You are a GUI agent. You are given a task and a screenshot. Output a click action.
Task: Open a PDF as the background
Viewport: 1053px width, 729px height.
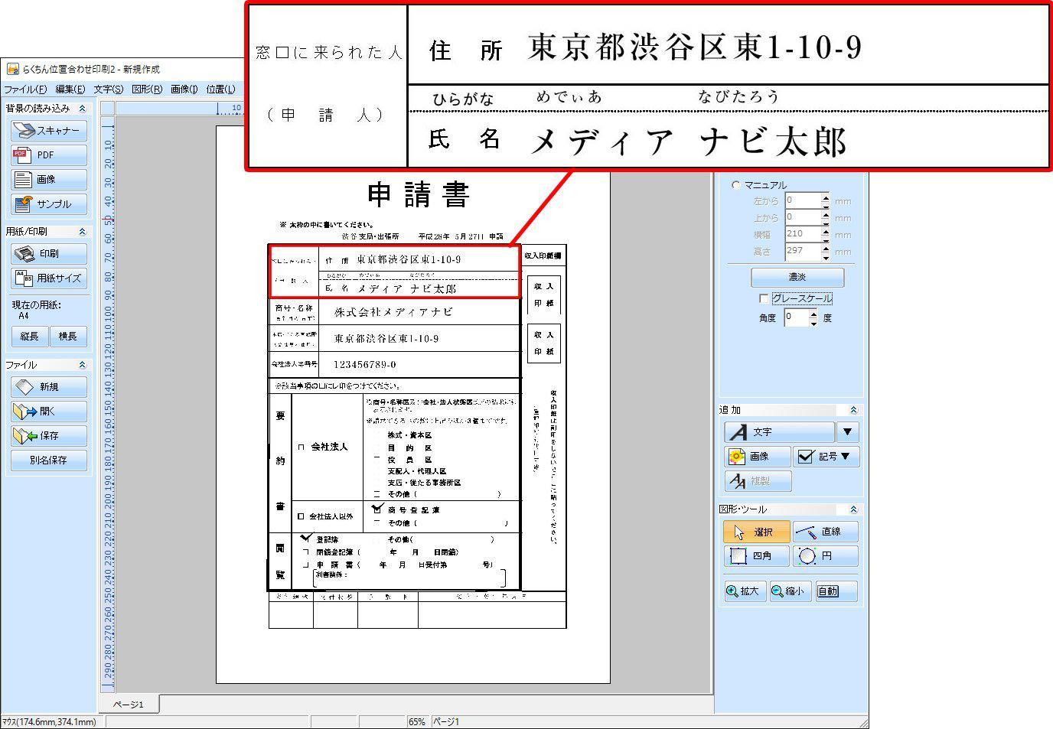click(48, 155)
